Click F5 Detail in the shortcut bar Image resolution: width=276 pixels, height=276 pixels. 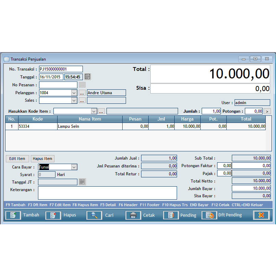(x=108, y=204)
